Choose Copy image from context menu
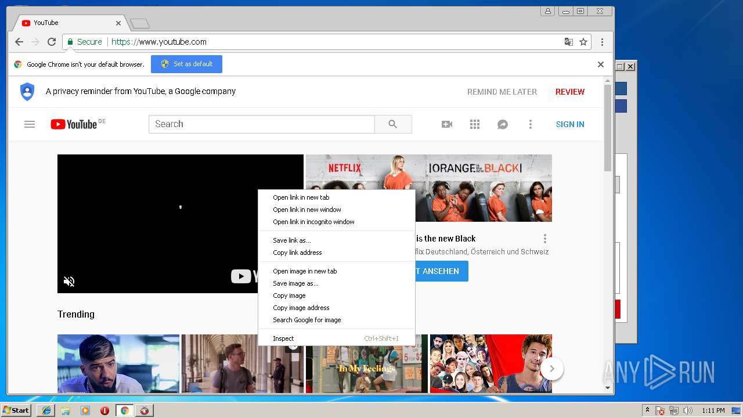Image resolution: width=743 pixels, height=418 pixels. pos(337,296)
